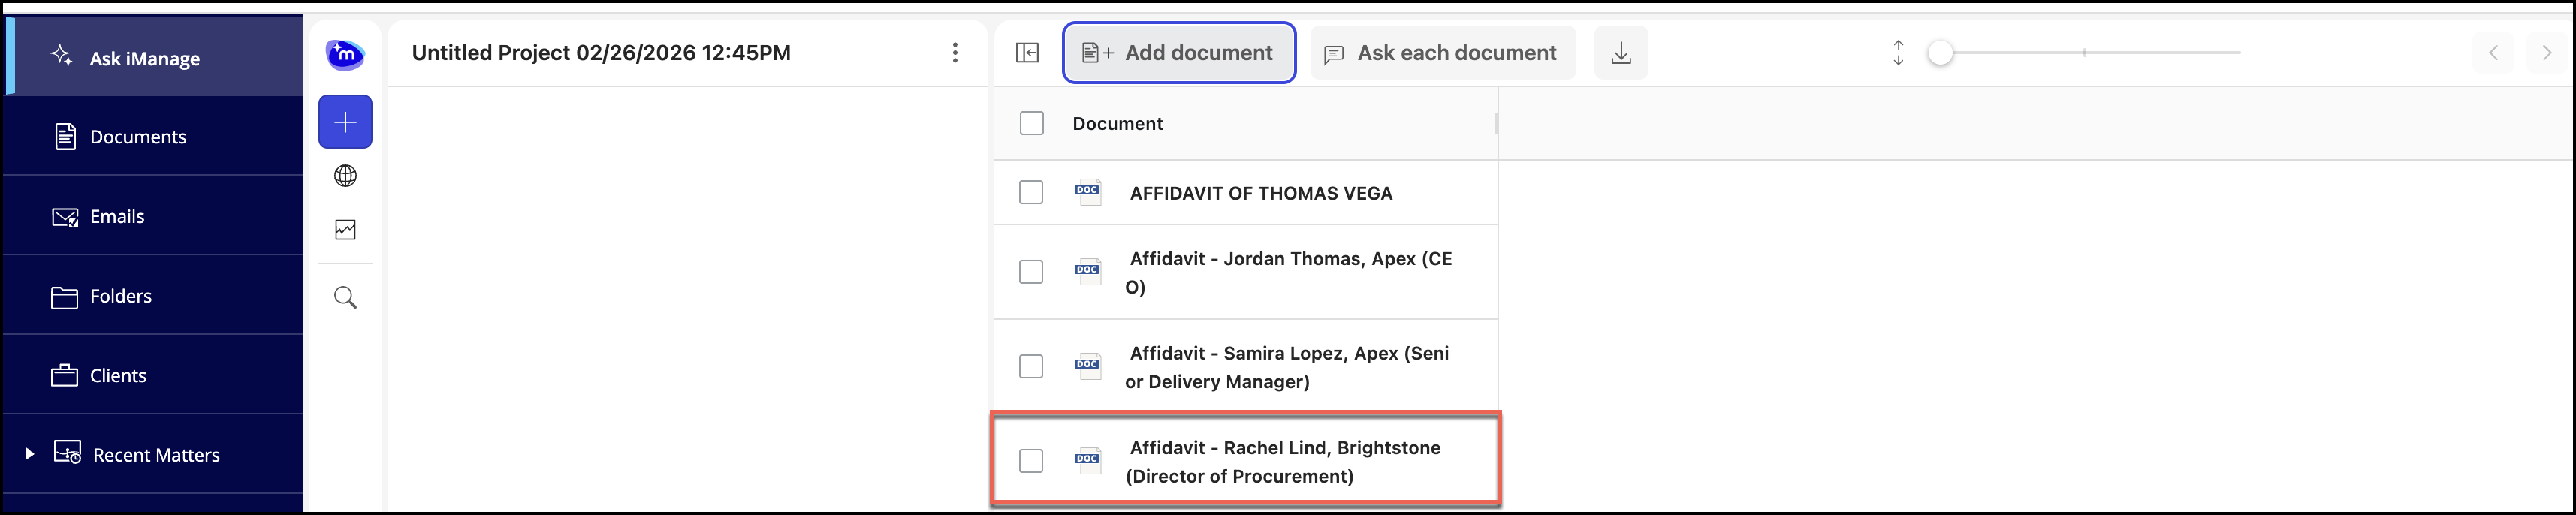Image resolution: width=2576 pixels, height=515 pixels.
Task: Click the magnifying glass search icon
Action: [x=345, y=298]
